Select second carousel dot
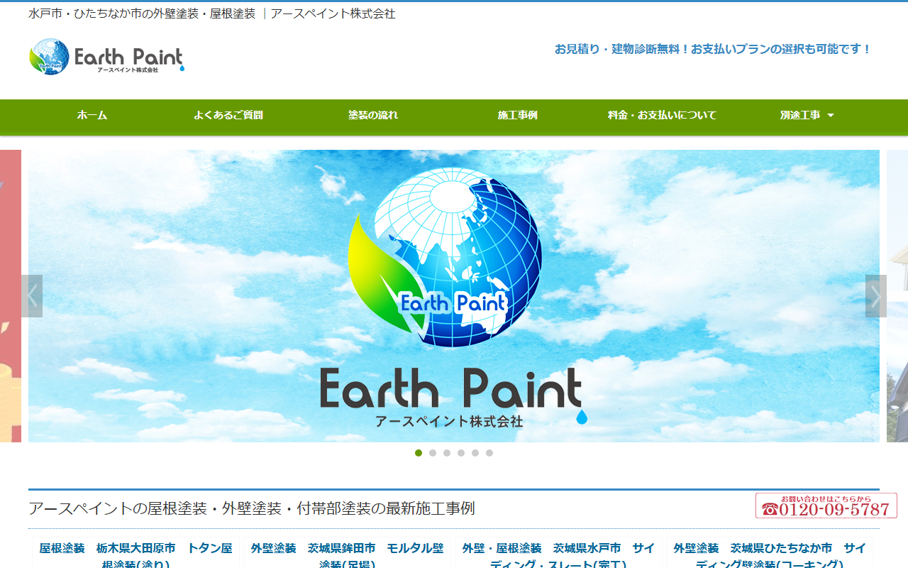Screen dimensions: 908x568 (x=433, y=453)
